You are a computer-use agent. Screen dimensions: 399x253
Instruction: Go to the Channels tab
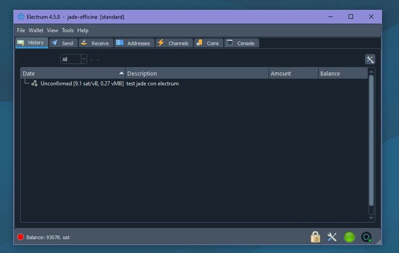174,43
